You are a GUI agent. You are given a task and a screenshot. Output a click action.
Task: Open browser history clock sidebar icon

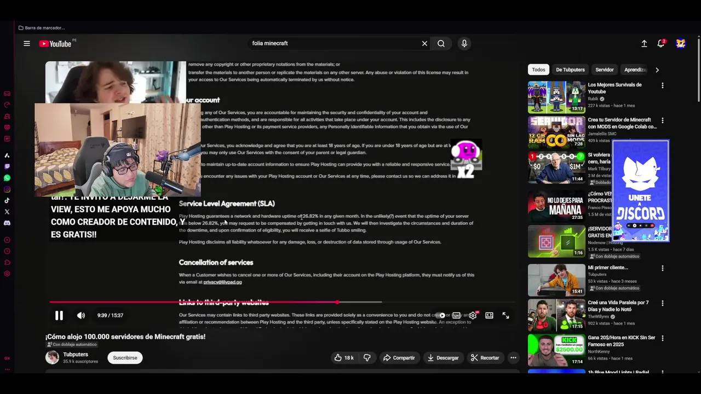click(7, 251)
